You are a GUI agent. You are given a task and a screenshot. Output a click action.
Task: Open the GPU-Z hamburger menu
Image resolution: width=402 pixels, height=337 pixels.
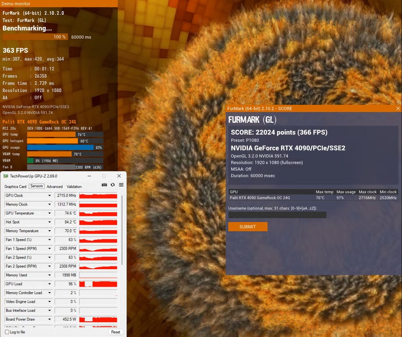[121, 185]
